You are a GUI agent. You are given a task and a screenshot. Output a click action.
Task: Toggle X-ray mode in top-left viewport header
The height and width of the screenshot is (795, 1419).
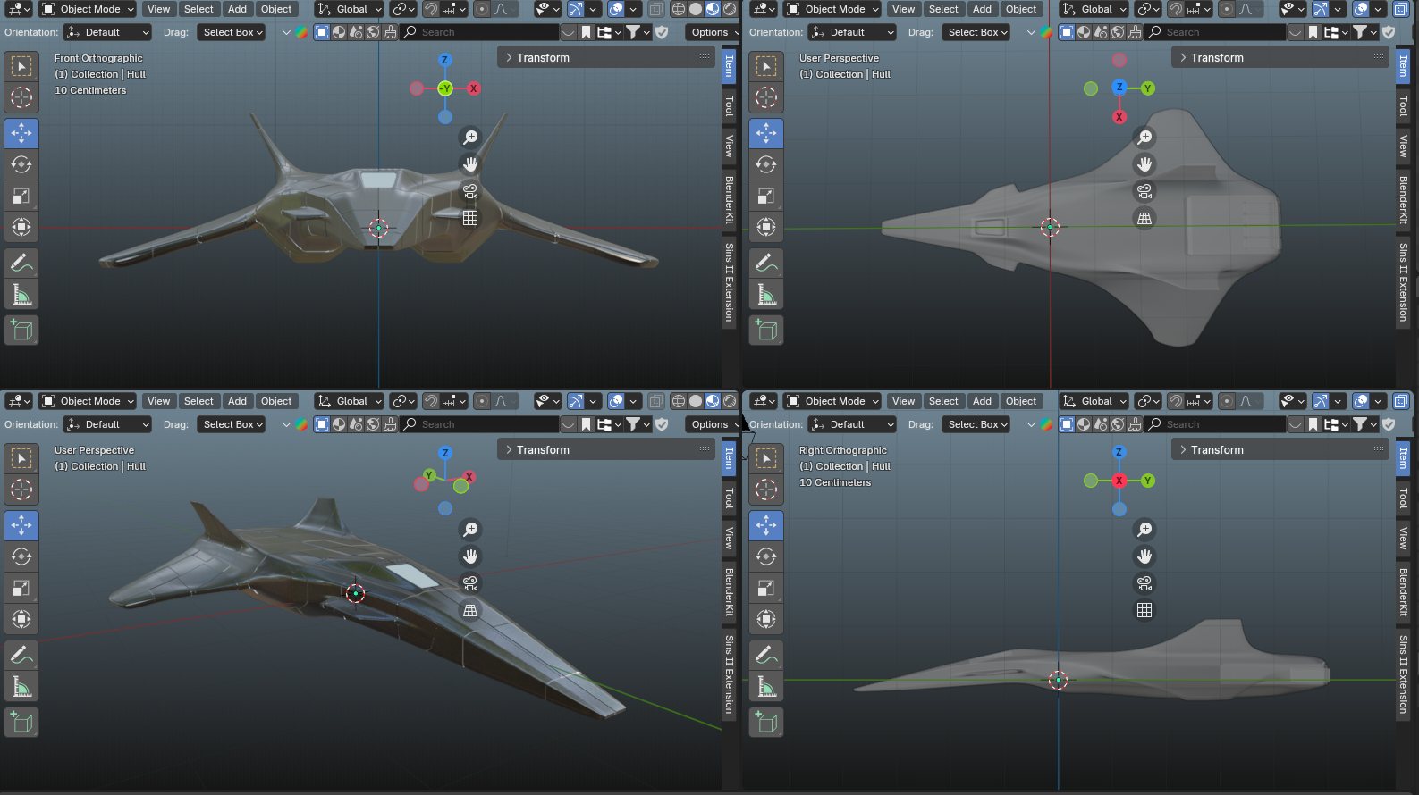point(656,9)
